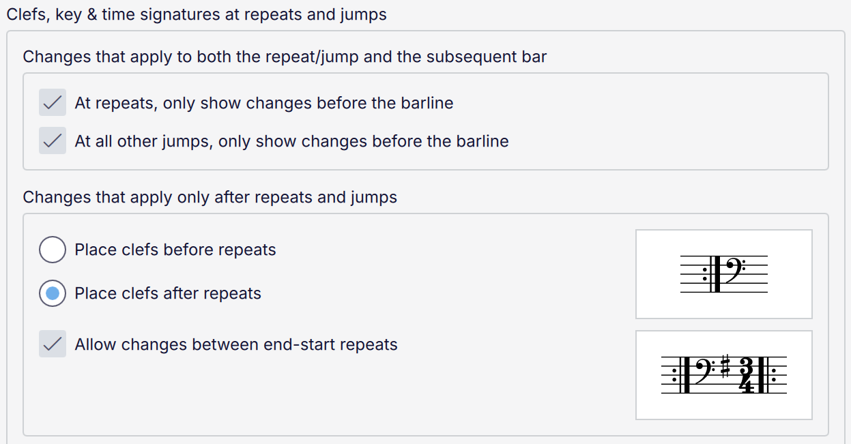This screenshot has height=444, width=851.
Task: Click the "At all other jumps" label text
Action: (291, 141)
